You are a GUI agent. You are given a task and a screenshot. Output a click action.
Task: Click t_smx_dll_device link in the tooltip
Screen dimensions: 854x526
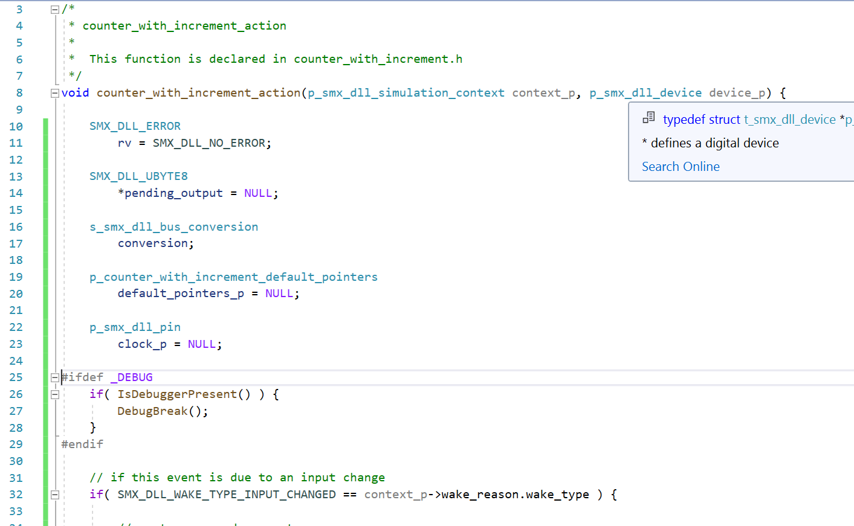coord(789,120)
